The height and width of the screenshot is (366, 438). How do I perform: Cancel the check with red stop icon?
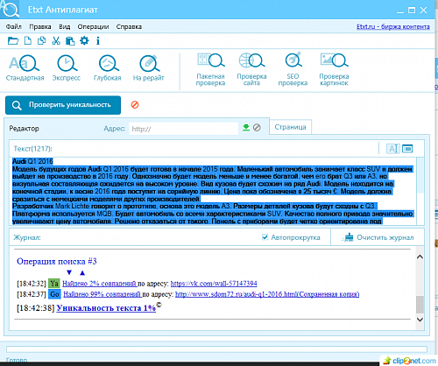pos(135,104)
